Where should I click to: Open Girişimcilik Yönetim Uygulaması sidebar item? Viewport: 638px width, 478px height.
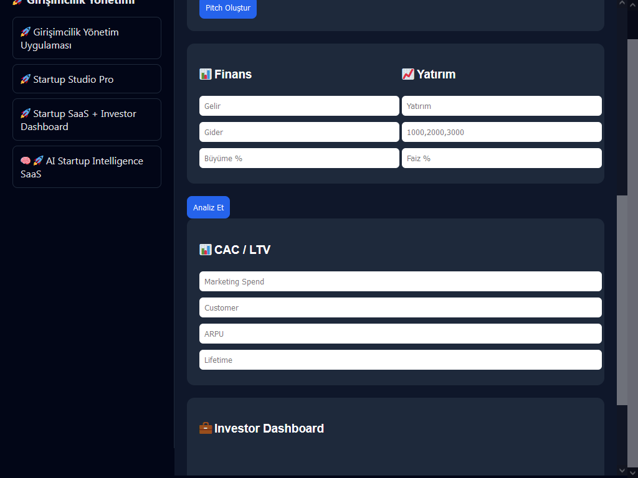(87, 39)
